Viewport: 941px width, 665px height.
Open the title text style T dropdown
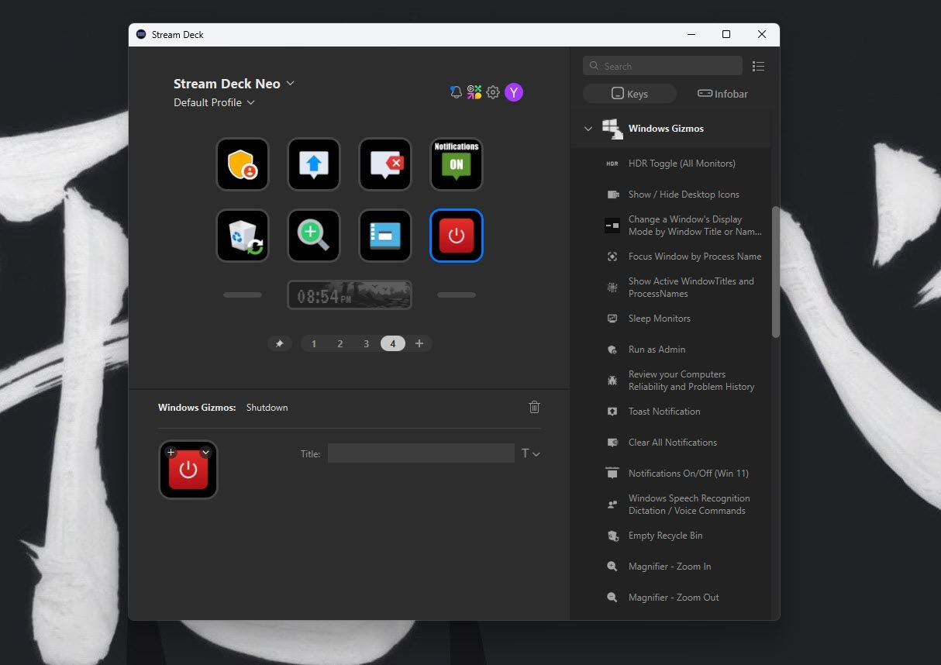530,453
